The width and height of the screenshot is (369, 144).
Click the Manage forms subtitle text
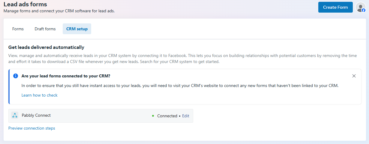[59, 11]
